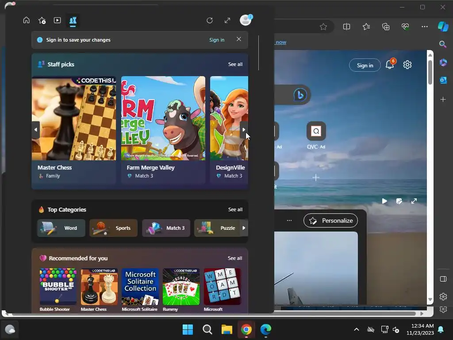The height and width of the screenshot is (340, 453).
Task: Open notifications bell on new tab page
Action: coord(390,64)
